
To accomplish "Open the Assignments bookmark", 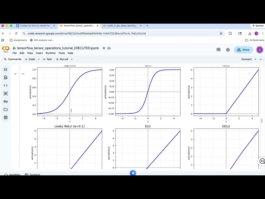I will click(x=18, y=40).
